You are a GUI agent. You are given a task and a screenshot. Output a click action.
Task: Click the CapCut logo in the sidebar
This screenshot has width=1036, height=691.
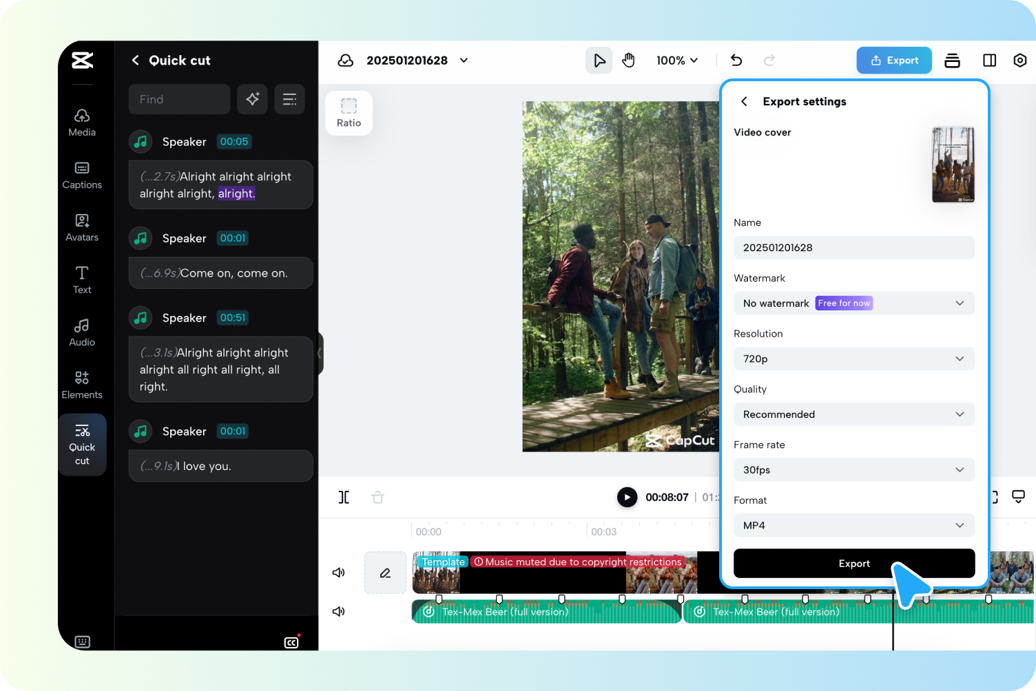click(82, 61)
